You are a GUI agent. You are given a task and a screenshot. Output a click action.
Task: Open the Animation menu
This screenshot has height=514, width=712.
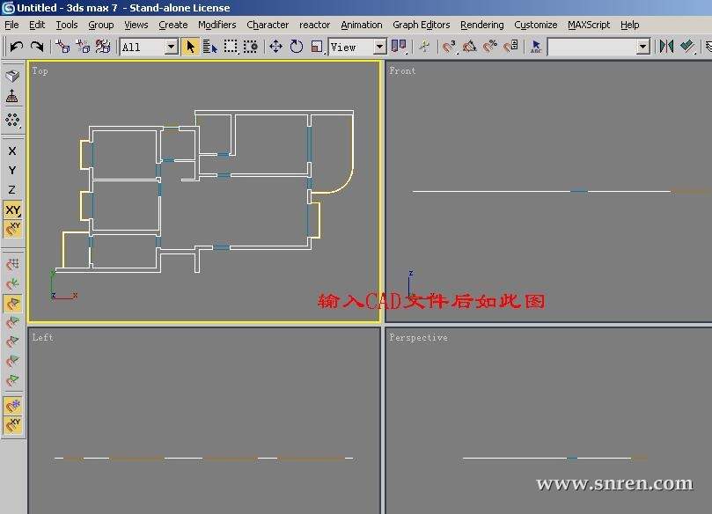point(362,25)
